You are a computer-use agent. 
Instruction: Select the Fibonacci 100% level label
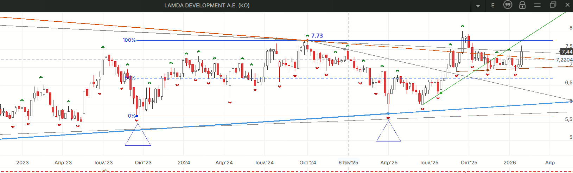[x=129, y=40]
